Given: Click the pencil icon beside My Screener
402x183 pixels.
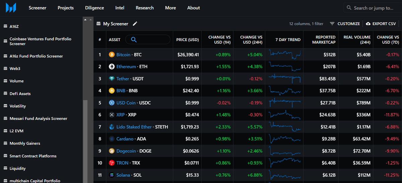Looking at the screenshot, I should coord(135,24).
